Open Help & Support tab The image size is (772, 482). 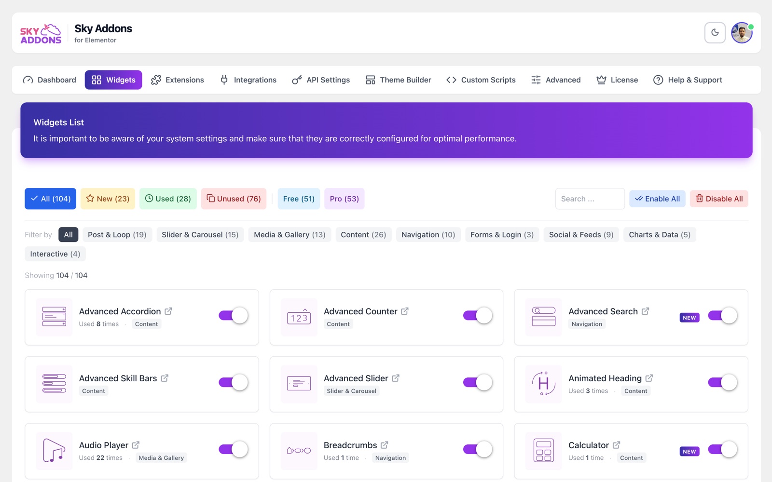coord(688,80)
